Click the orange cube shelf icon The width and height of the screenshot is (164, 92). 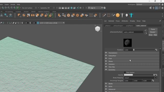(x=68, y=15)
